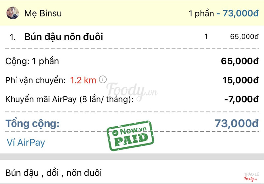The width and height of the screenshot is (264, 184).
Task: Click the 65,000đ item price in the dish row
Action: point(244,37)
